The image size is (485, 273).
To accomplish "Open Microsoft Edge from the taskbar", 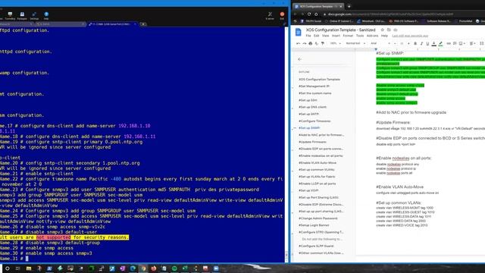I will (x=133, y=268).
